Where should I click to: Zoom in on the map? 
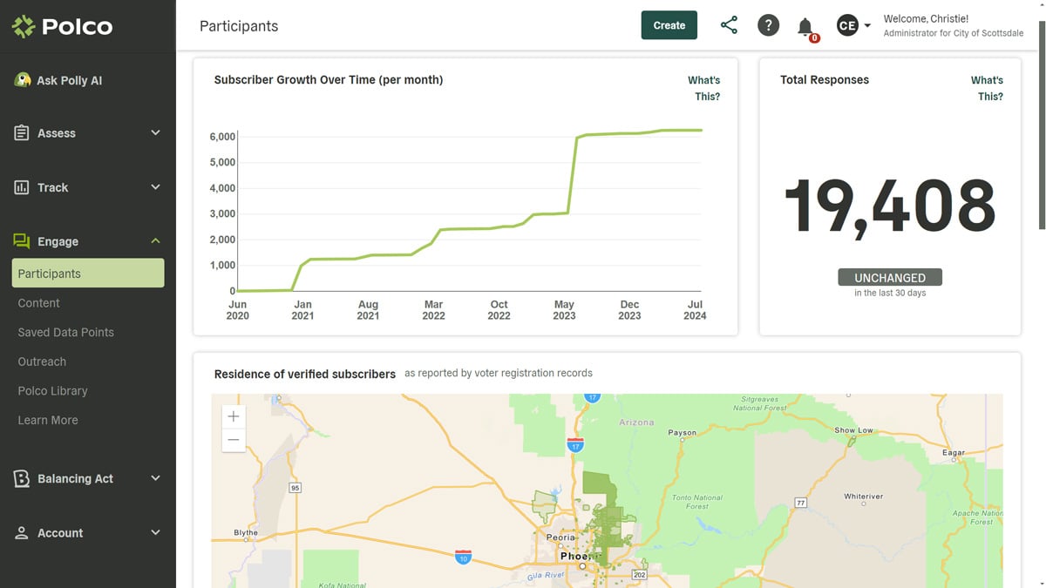pos(234,416)
